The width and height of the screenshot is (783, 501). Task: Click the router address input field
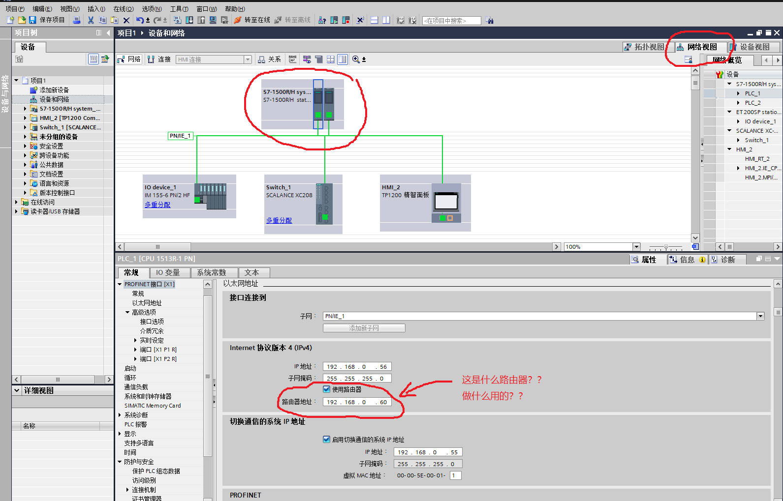coord(357,402)
